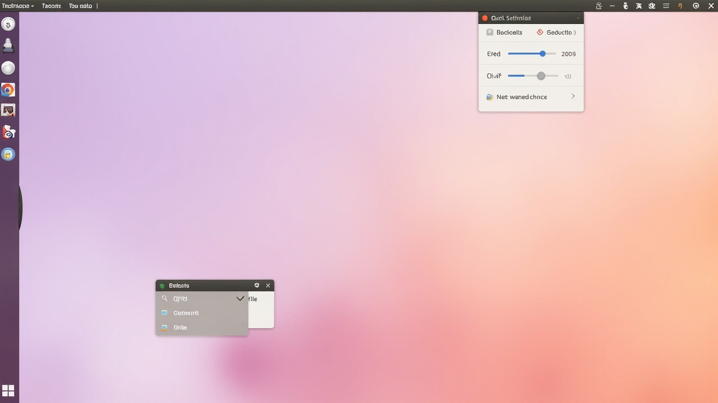The width and height of the screenshot is (718, 403).
Task: Click the checkmark arrow in Belcats menu
Action: click(240, 298)
